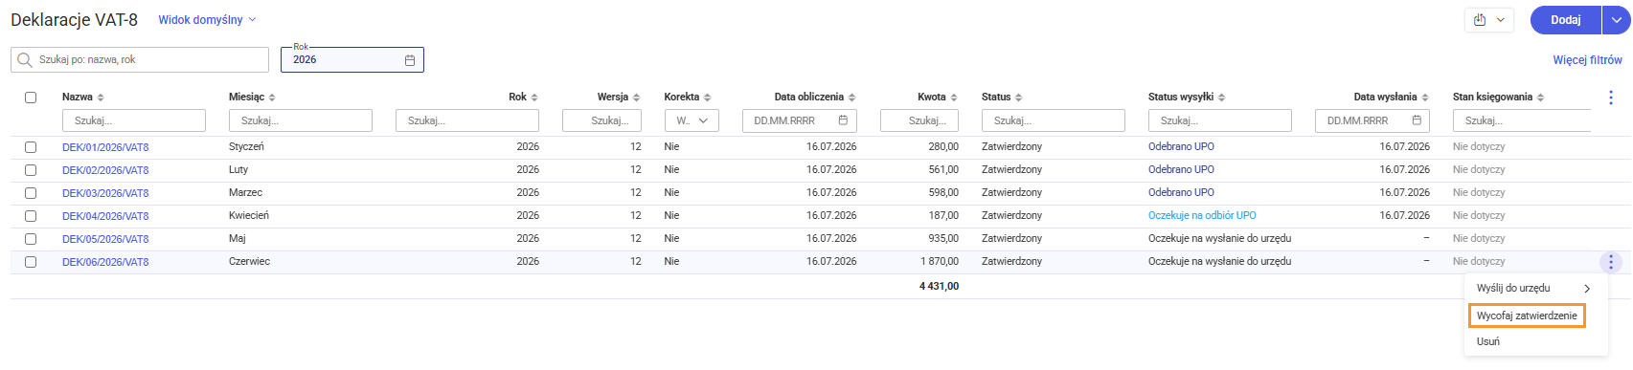
Task: Click the row actions menu for Czerwiec
Action: coord(1611,262)
